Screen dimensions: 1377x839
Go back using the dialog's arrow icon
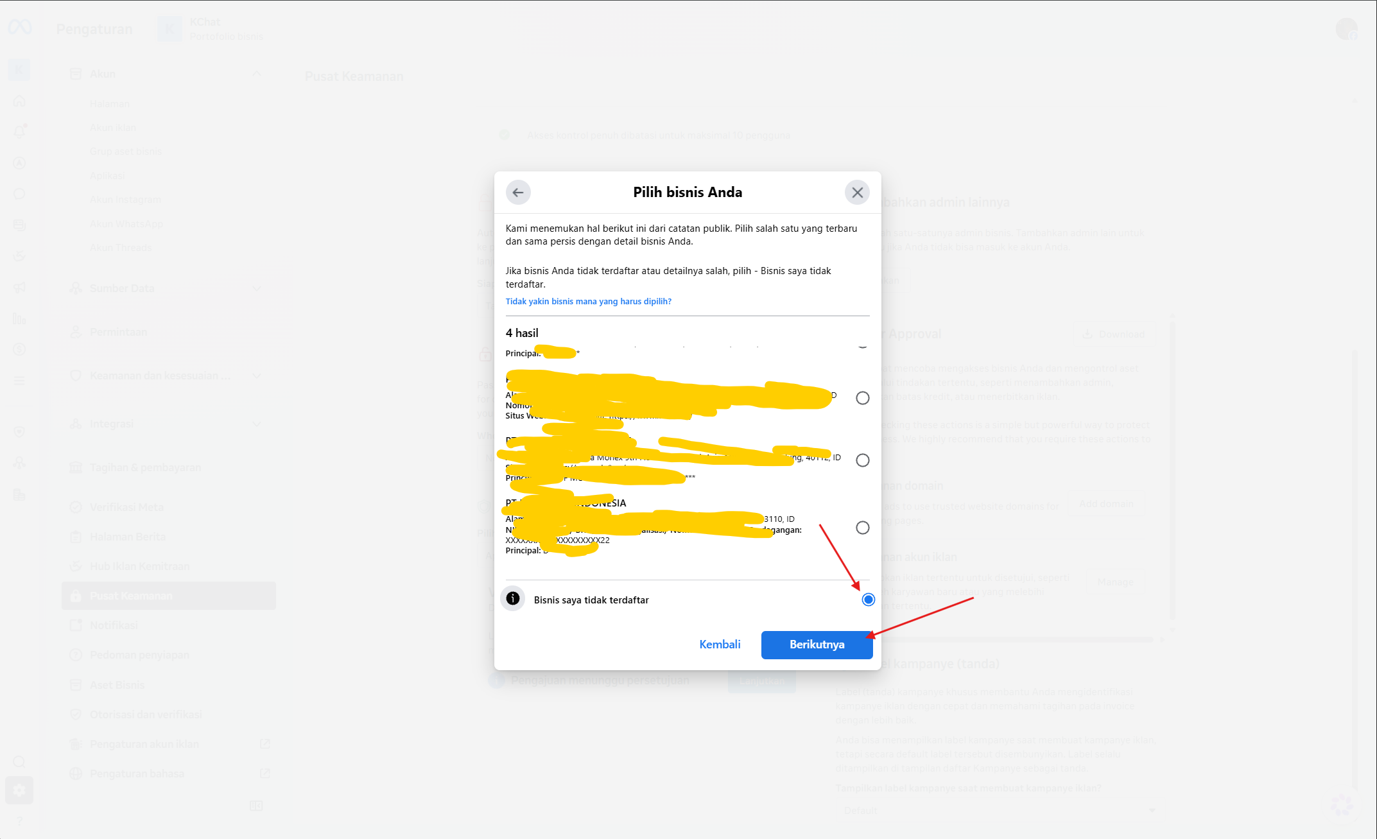[518, 193]
